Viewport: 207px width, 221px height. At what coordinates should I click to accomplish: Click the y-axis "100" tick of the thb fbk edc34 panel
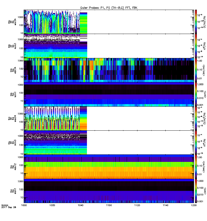[21, 69]
